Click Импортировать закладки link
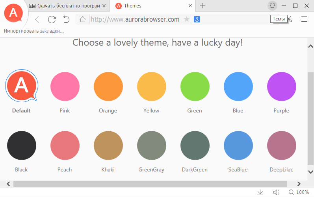Screen dimensions: 314x197 coord(34,31)
